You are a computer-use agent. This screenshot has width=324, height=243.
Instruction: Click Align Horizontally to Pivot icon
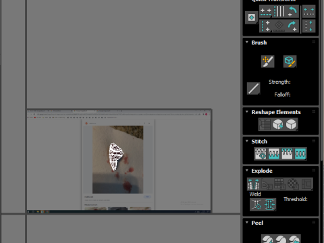[266, 11]
